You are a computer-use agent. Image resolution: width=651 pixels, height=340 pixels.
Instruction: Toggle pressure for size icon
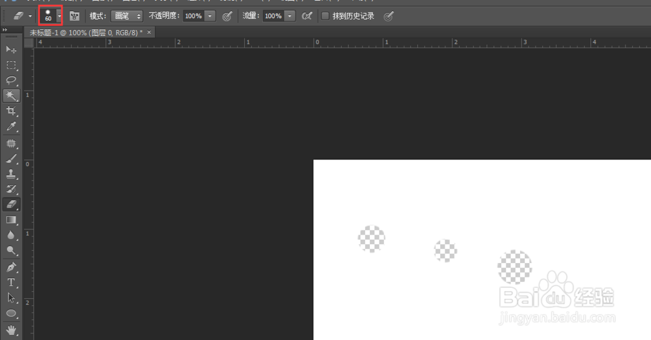388,16
